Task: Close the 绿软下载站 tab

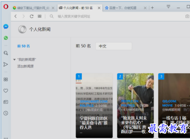Action: point(53,8)
